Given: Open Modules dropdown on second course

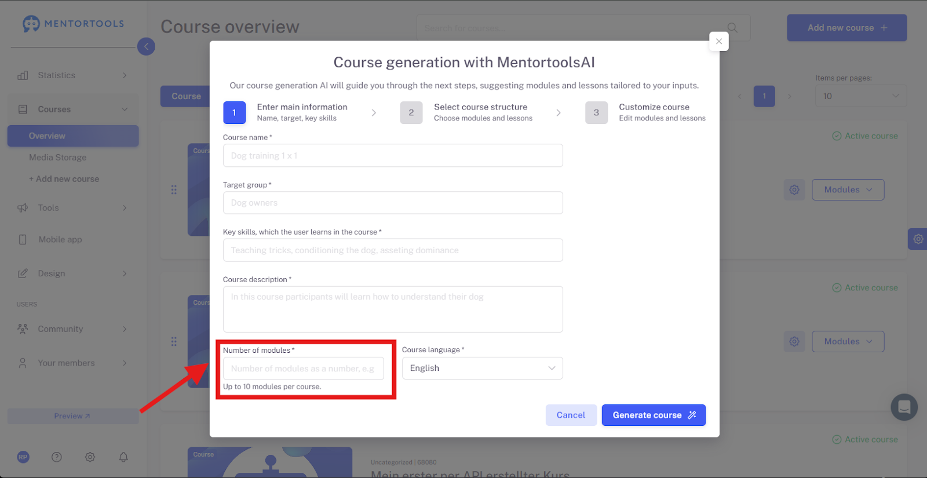Looking at the screenshot, I should pos(848,341).
